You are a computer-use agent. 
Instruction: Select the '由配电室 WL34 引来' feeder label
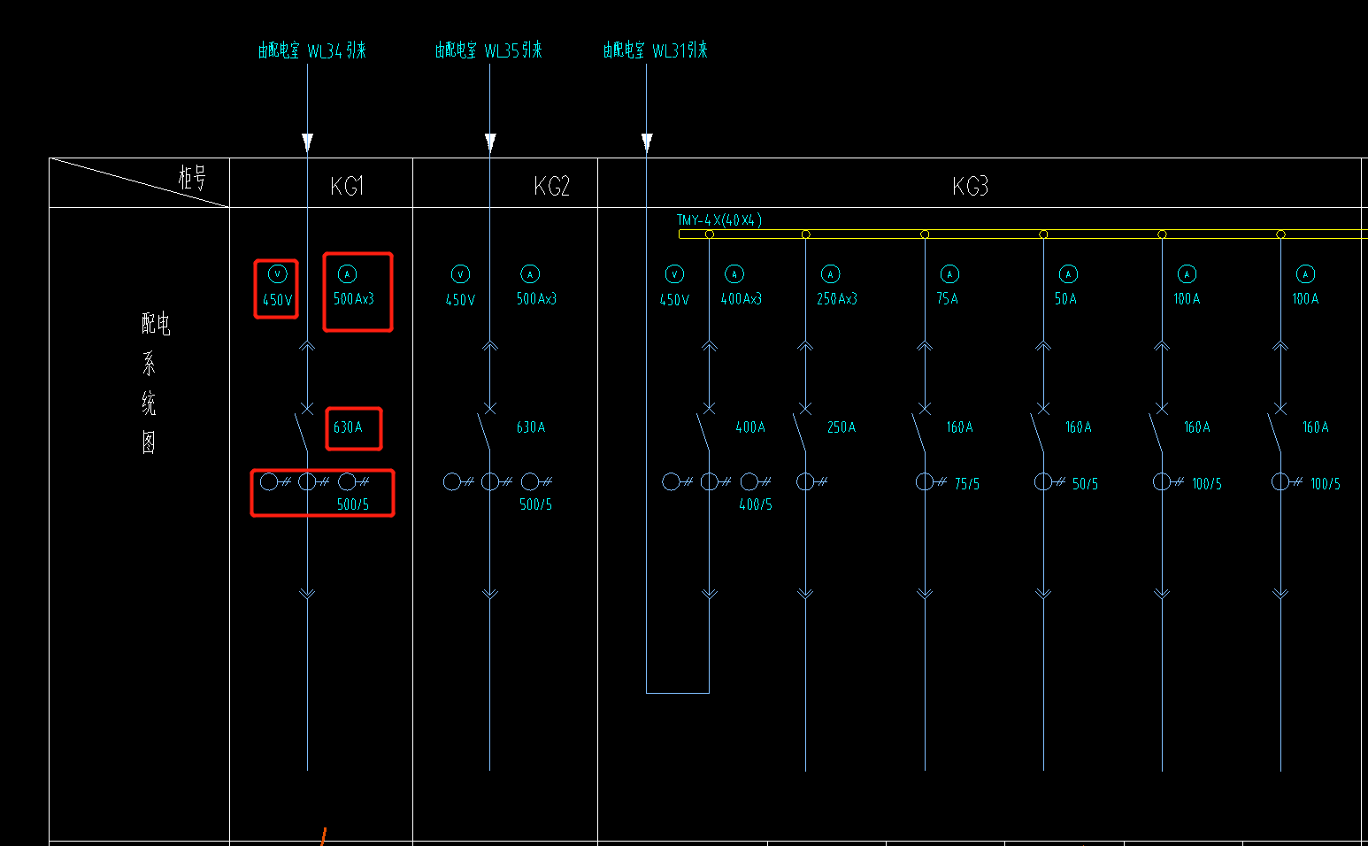tap(311, 50)
